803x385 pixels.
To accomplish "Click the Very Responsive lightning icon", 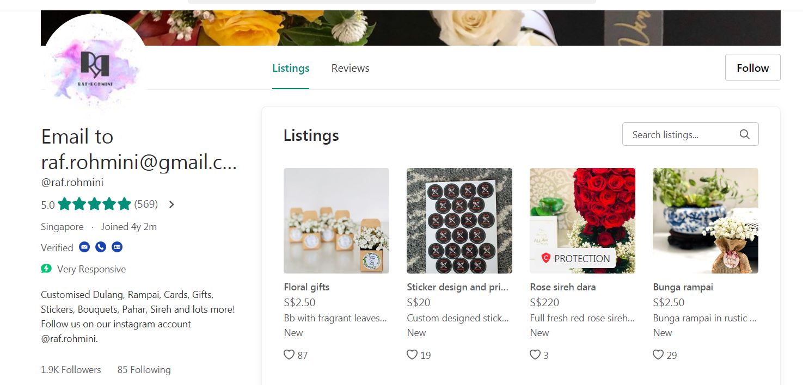I will (46, 269).
